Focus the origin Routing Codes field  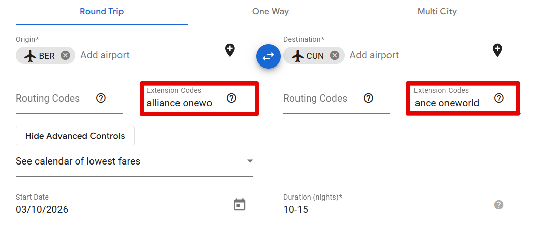pyautogui.click(x=51, y=99)
